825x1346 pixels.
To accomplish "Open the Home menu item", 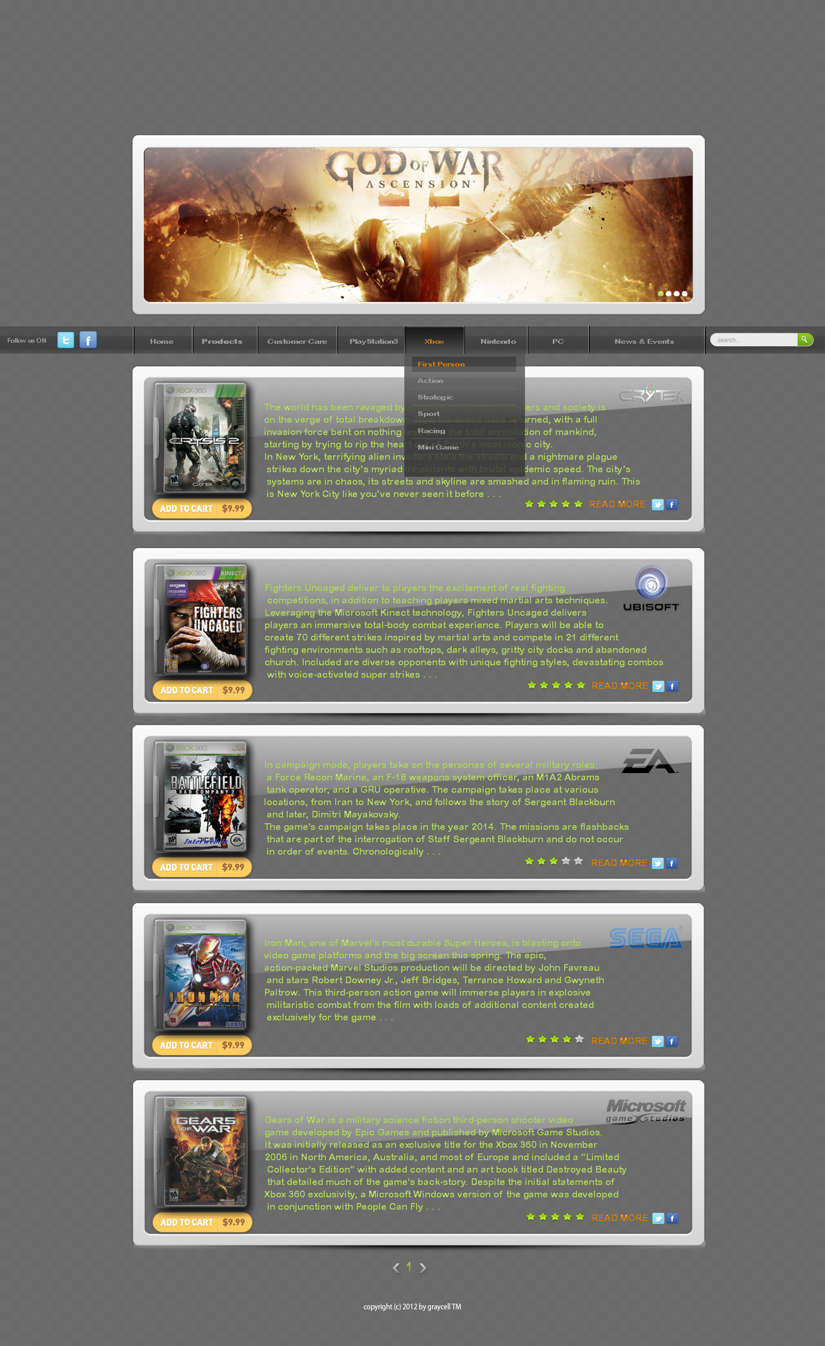I will pyautogui.click(x=162, y=342).
